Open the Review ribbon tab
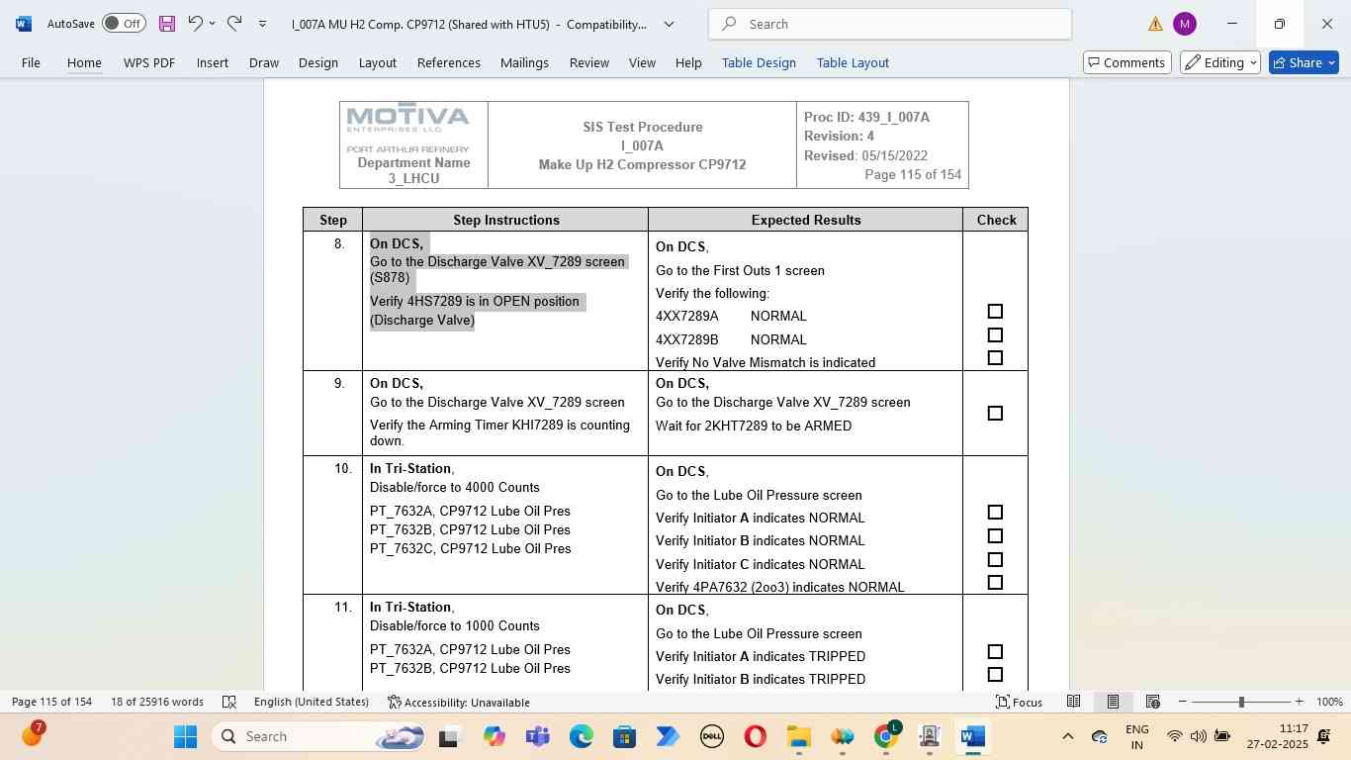This screenshot has width=1351, height=760. tap(588, 62)
